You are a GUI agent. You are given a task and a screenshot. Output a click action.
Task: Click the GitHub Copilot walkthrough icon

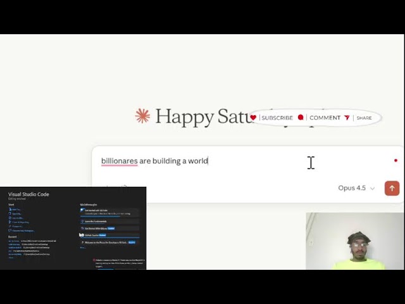point(82,235)
